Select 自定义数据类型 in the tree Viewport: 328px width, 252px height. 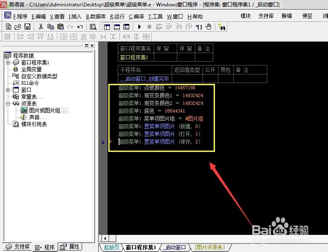coord(39,76)
